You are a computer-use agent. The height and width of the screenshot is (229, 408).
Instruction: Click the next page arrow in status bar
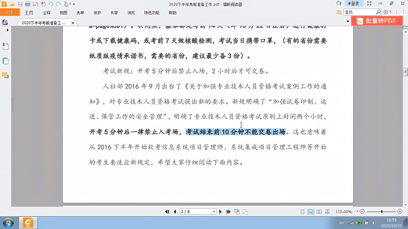pos(220,212)
